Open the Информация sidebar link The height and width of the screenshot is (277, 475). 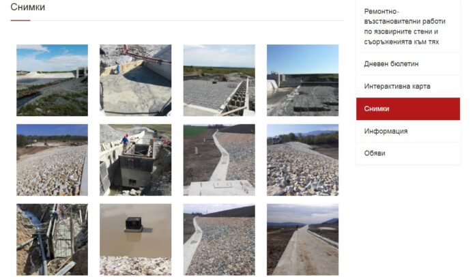point(407,131)
